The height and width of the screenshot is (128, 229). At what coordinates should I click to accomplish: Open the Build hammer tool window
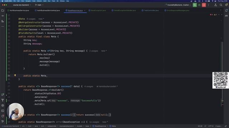(3, 100)
